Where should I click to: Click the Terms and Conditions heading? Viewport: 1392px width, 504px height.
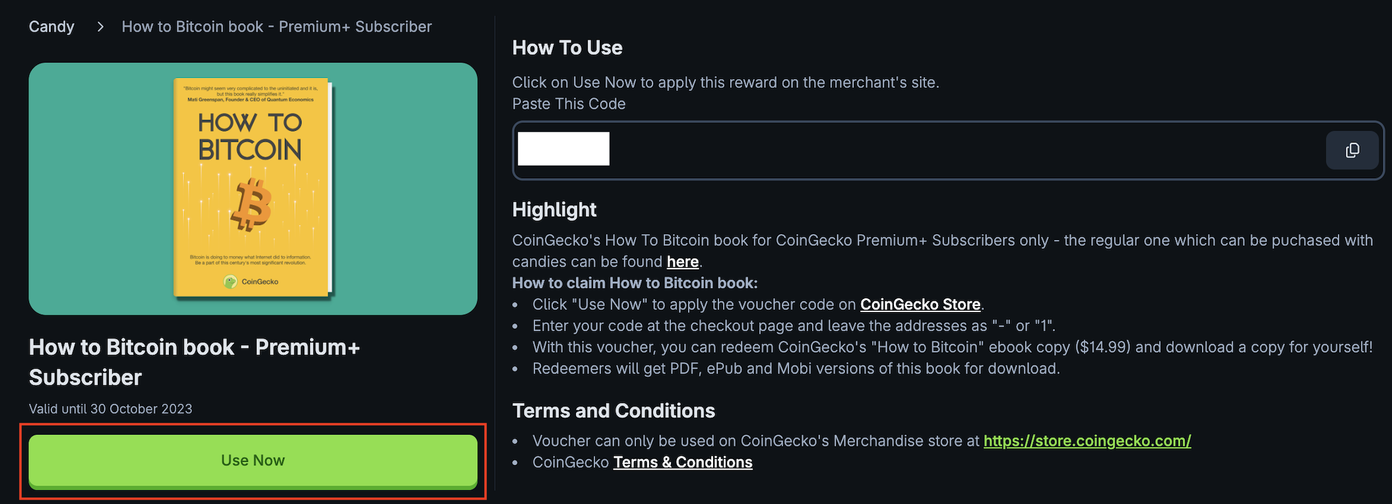click(x=613, y=411)
